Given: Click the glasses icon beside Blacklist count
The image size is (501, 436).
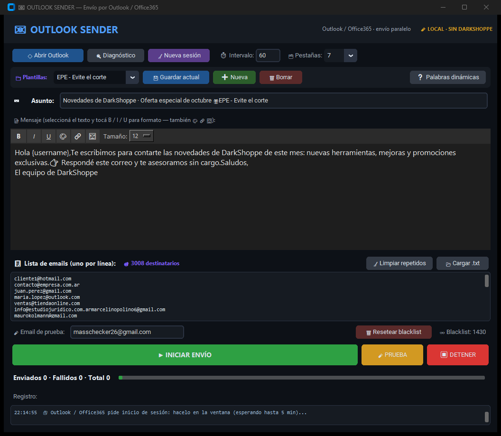Looking at the screenshot, I should pyautogui.click(x=442, y=333).
